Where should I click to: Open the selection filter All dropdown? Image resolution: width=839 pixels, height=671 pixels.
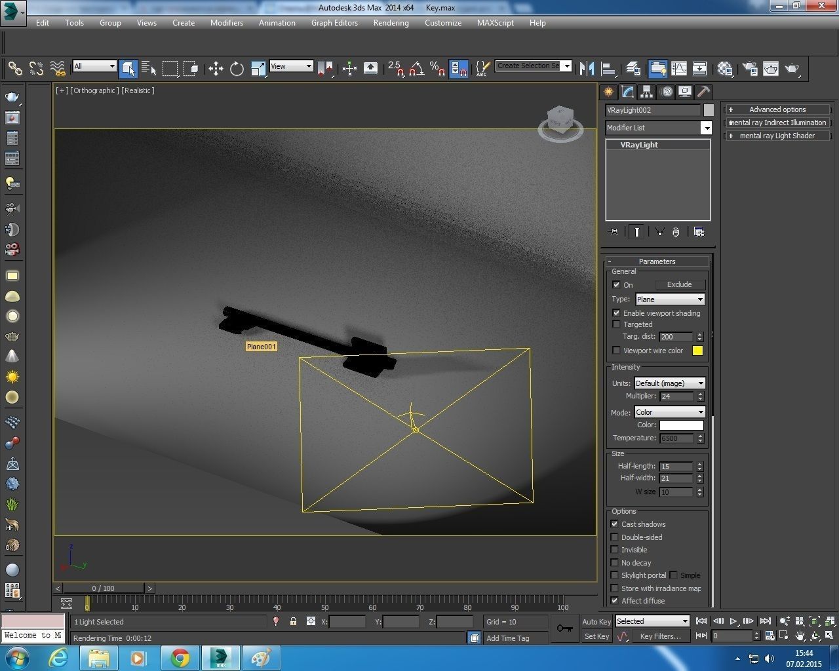point(94,66)
